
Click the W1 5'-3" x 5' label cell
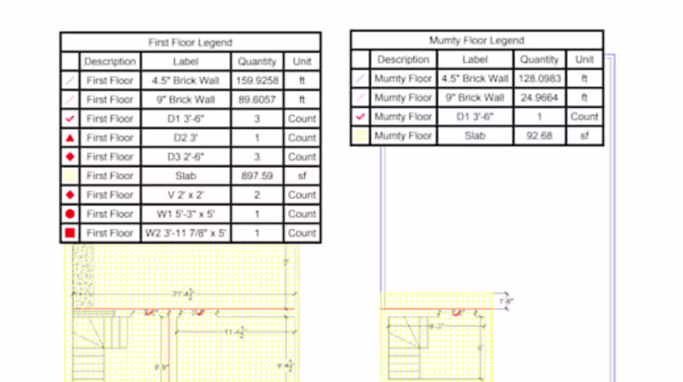pyautogui.click(x=186, y=214)
